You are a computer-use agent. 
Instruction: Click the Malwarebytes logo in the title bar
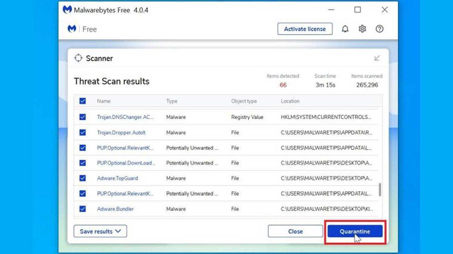point(68,10)
